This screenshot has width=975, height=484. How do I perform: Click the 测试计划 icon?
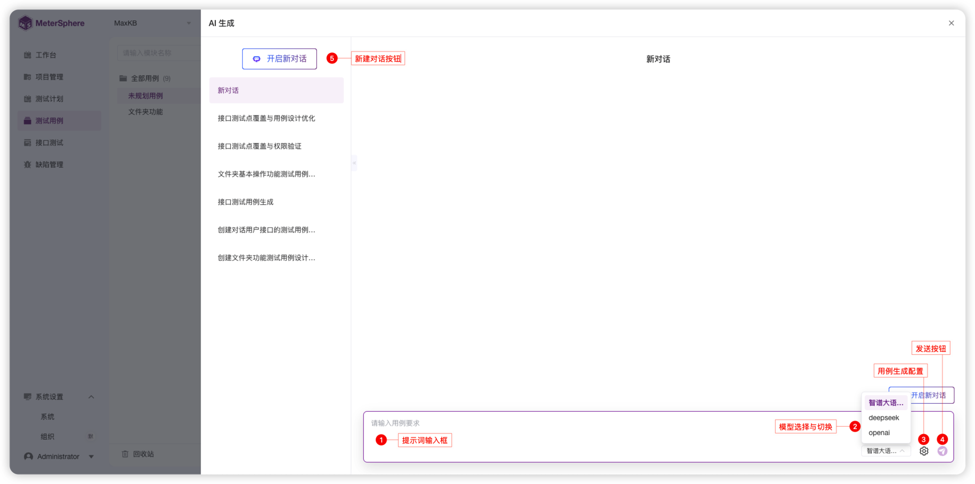[27, 99]
